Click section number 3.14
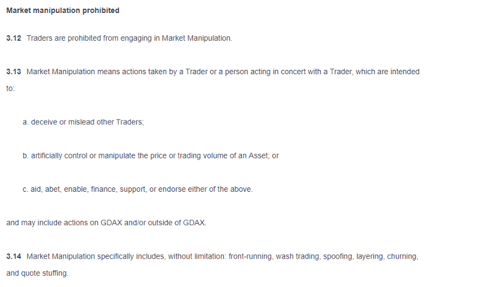The image size is (496, 287). [14, 256]
